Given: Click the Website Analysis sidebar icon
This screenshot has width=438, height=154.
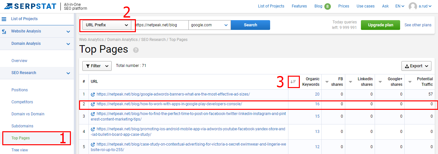Looking at the screenshot, I should [x=4, y=32].
